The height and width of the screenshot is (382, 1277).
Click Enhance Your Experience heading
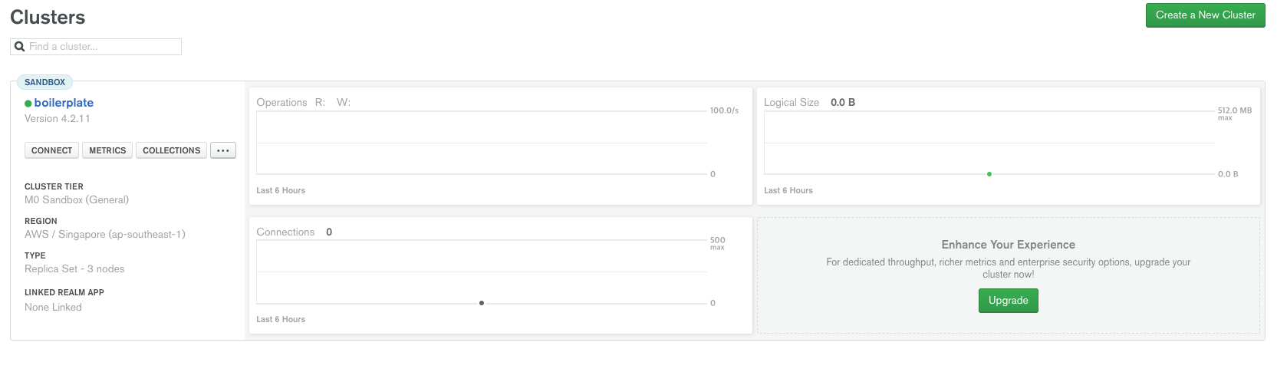pos(1008,245)
